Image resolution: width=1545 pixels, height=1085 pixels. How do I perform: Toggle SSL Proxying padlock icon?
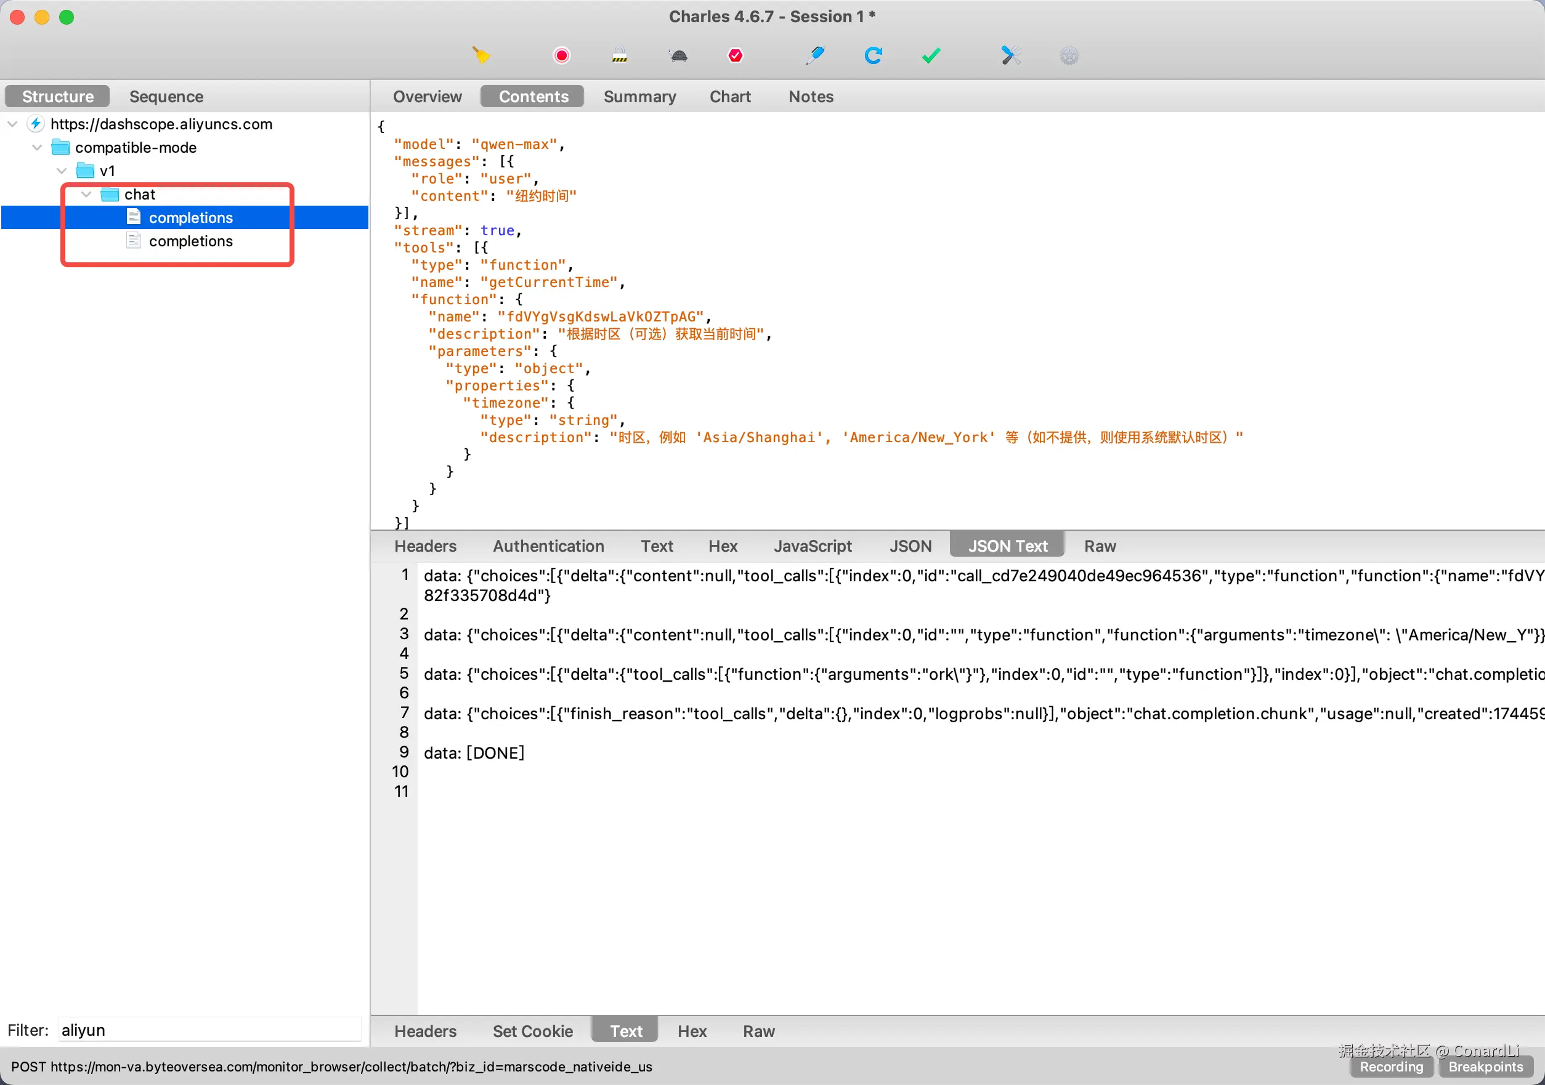(620, 55)
